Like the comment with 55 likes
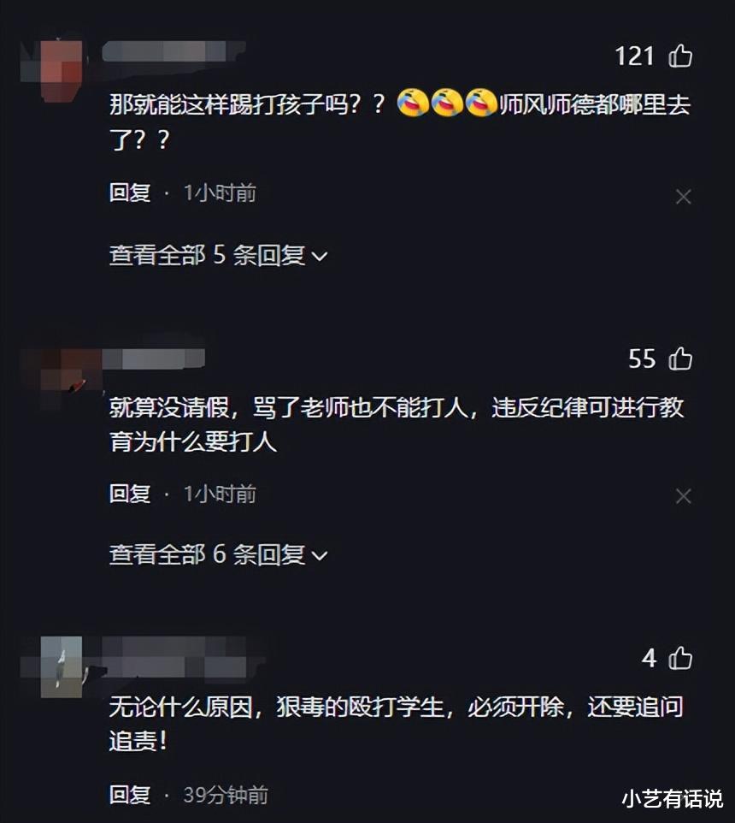This screenshot has width=735, height=823. point(680,358)
